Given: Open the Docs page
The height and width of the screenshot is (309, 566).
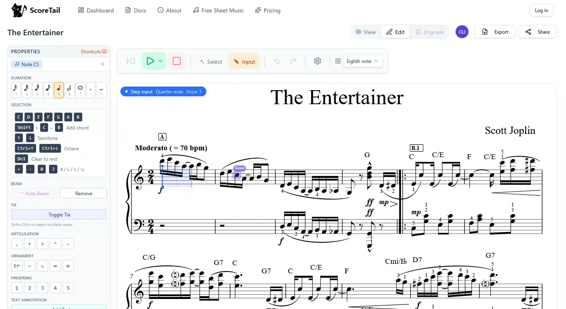Looking at the screenshot, I should pyautogui.click(x=136, y=10).
